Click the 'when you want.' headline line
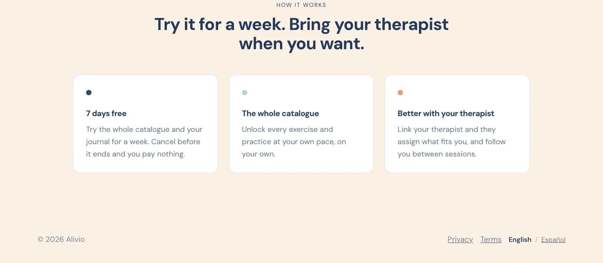The height and width of the screenshot is (263, 603). (x=301, y=43)
